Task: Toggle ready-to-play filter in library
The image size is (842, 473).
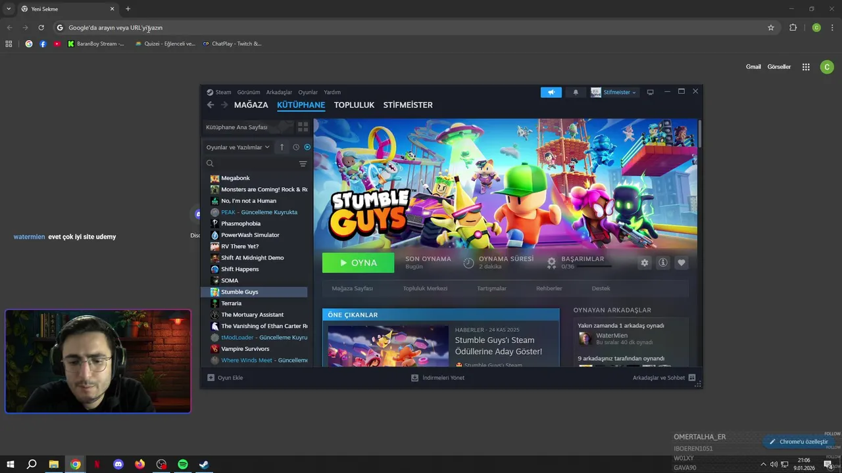Action: (307, 147)
